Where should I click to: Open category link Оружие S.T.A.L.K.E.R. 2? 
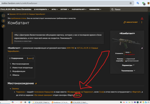coord(27,14)
